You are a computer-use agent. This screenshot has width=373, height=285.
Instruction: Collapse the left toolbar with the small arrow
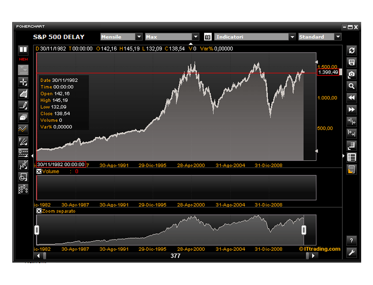[32, 156]
